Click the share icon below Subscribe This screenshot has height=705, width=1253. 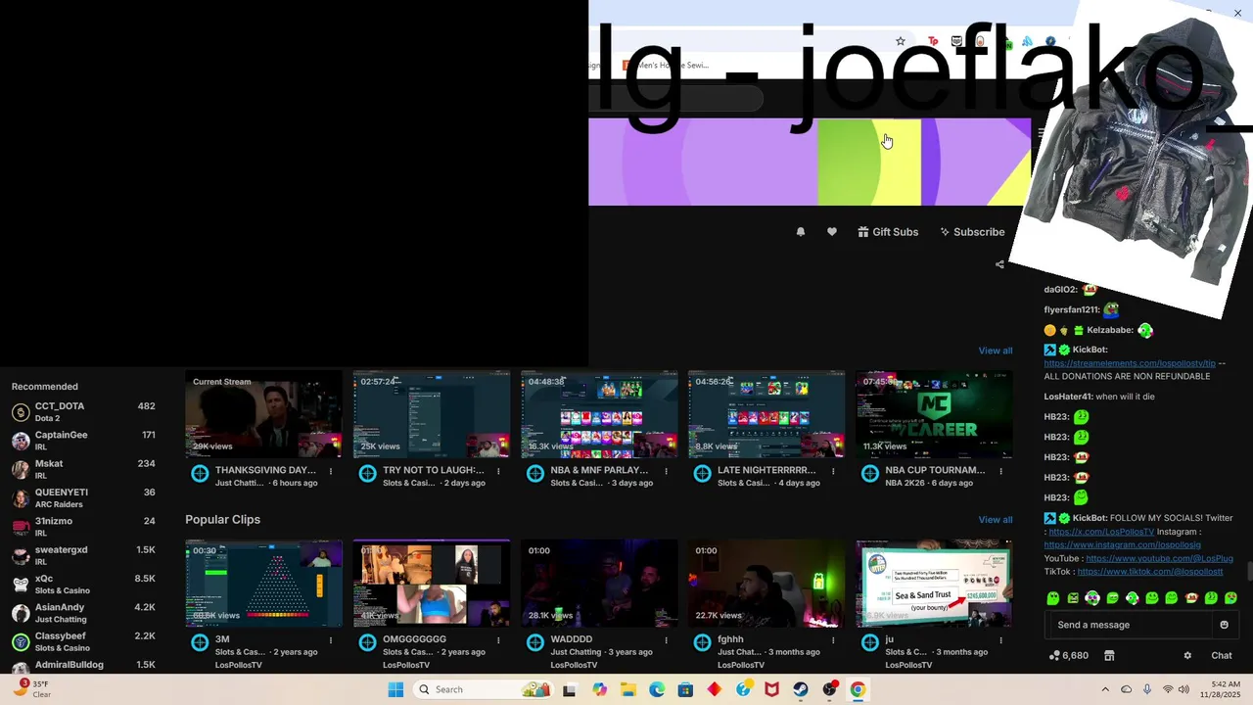999,264
